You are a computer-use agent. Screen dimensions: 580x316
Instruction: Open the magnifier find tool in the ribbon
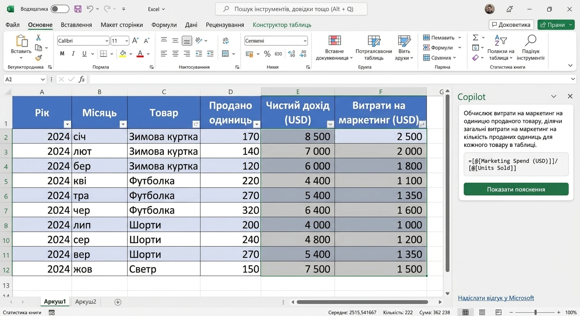[531, 41]
